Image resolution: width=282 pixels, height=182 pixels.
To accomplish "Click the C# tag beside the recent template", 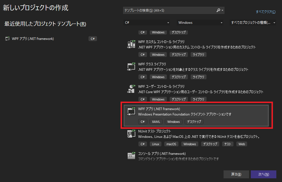I will coord(92,39).
